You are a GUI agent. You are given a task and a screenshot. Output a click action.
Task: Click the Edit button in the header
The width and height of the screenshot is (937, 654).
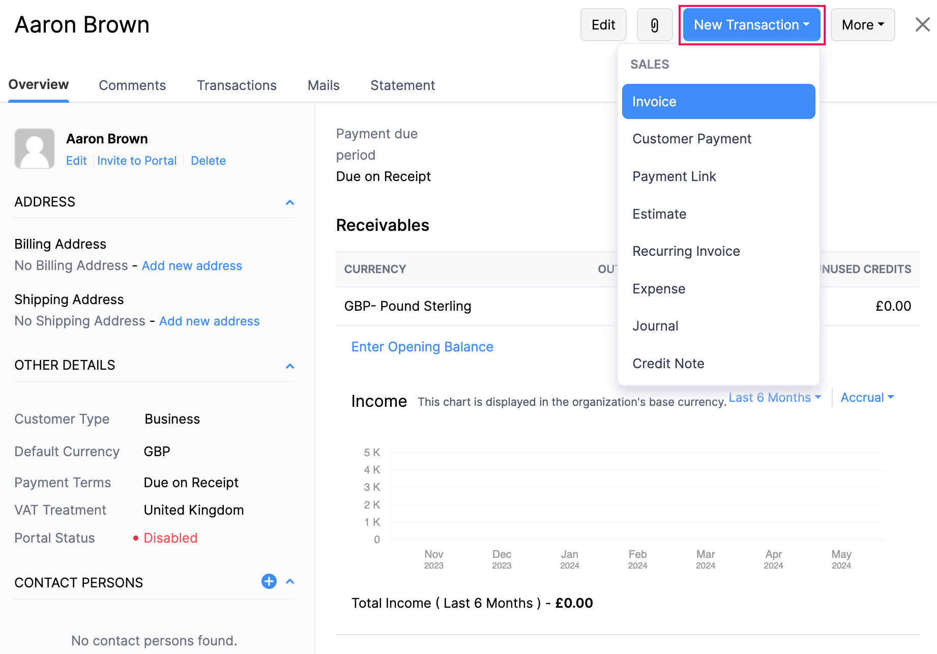pos(603,24)
